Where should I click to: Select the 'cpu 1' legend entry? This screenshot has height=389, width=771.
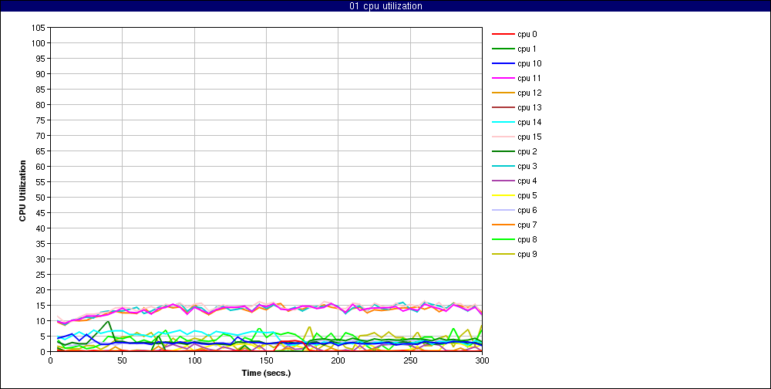pos(513,49)
